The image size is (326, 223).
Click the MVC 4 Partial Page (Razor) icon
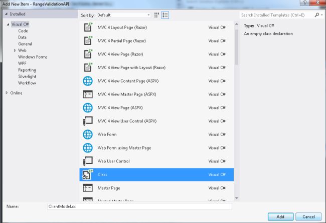[x=88, y=40]
